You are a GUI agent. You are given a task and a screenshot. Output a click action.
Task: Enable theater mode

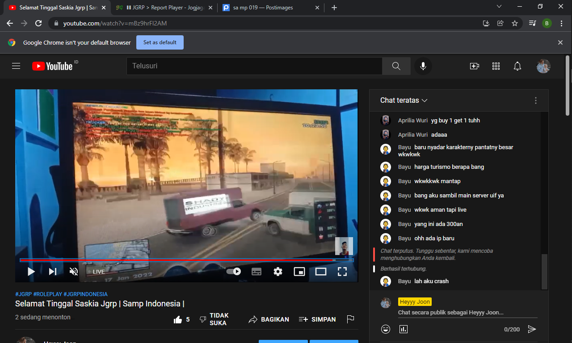(x=321, y=272)
